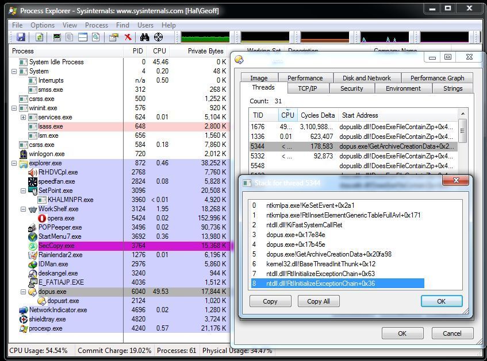Select the deskangel.exe icon
The height and width of the screenshot is (361, 487).
coord(33,273)
